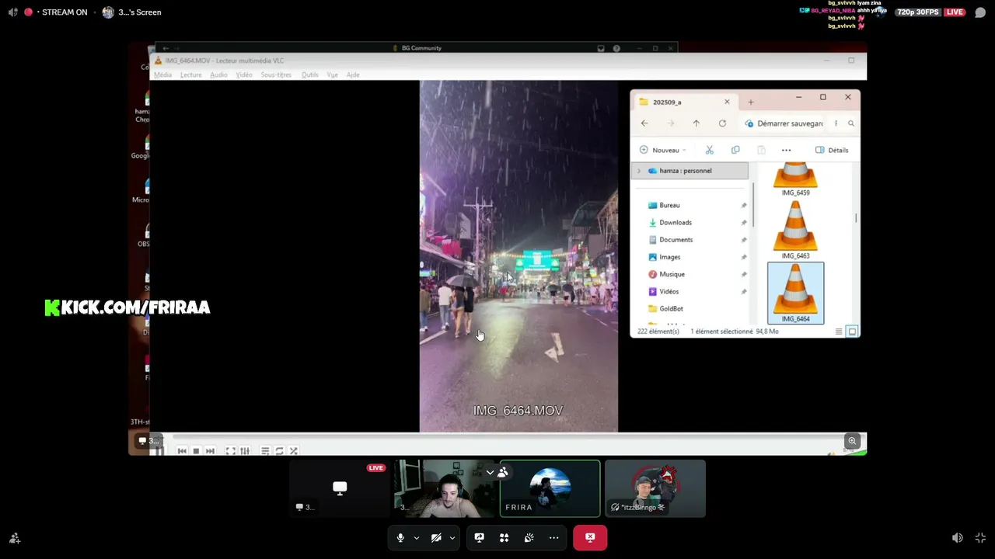The image size is (995, 559).
Task: Open VLC extended settings equalizer icon
Action: 245,450
